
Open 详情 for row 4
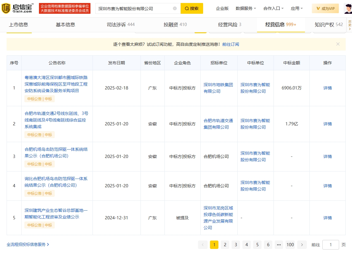click(x=327, y=186)
